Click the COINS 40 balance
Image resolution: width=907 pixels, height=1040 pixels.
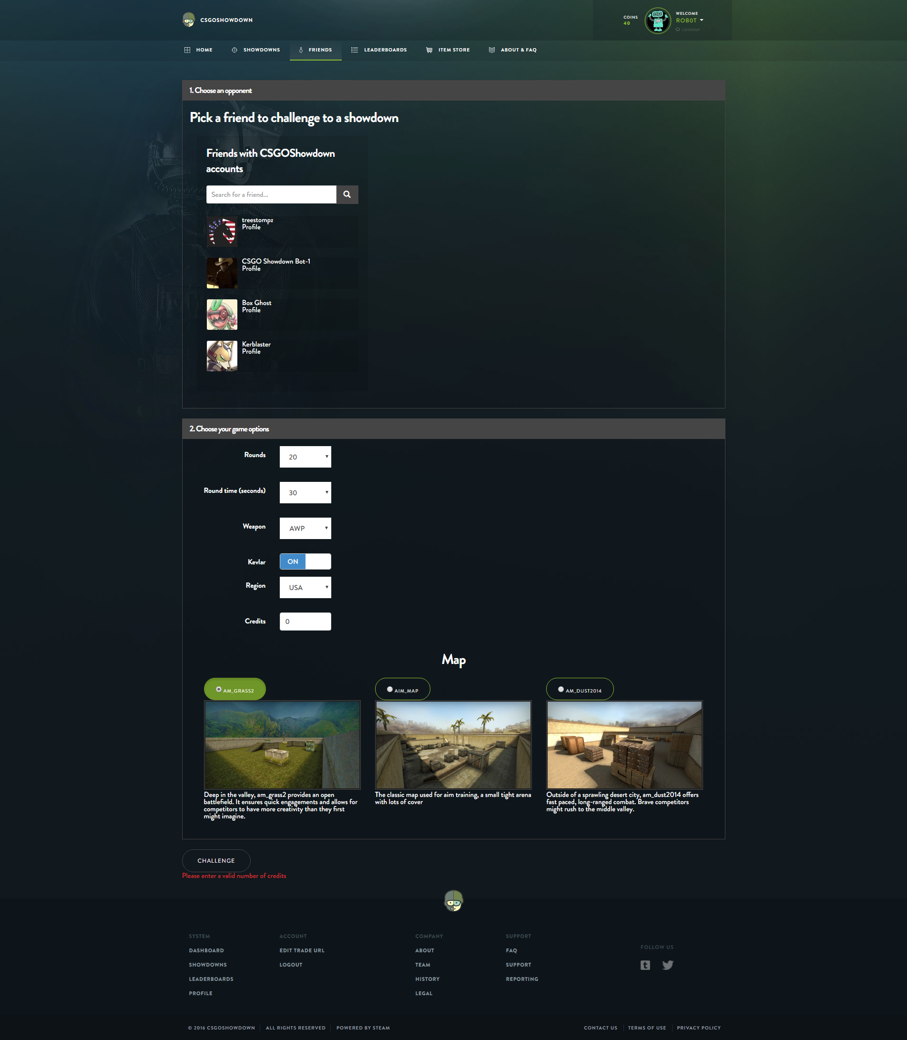pos(630,20)
